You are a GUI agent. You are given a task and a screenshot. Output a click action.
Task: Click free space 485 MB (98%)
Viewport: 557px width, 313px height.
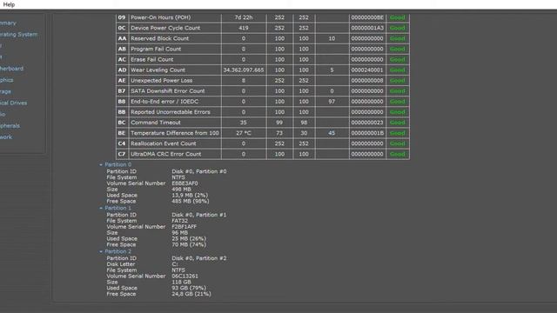pyautogui.click(x=191, y=201)
